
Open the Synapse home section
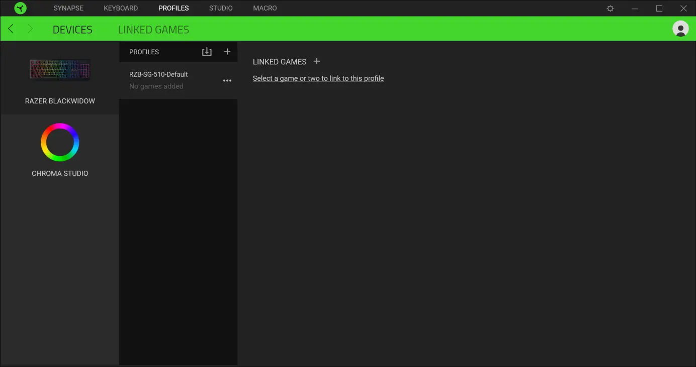(x=68, y=8)
